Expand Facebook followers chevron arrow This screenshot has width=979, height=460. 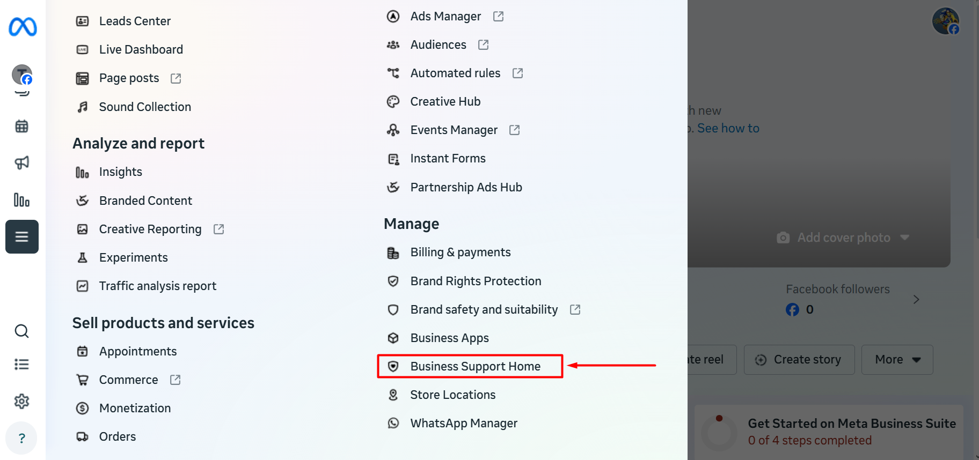click(916, 299)
